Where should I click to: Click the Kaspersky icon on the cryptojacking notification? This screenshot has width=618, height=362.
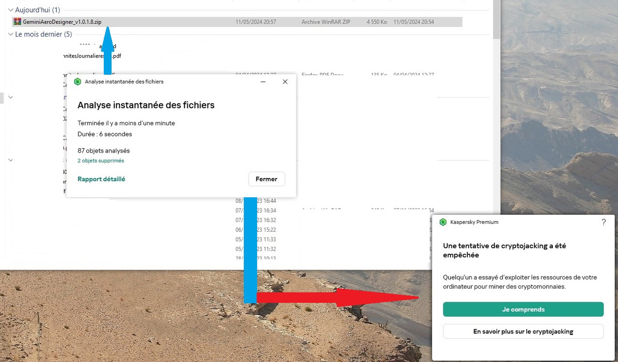click(x=443, y=222)
